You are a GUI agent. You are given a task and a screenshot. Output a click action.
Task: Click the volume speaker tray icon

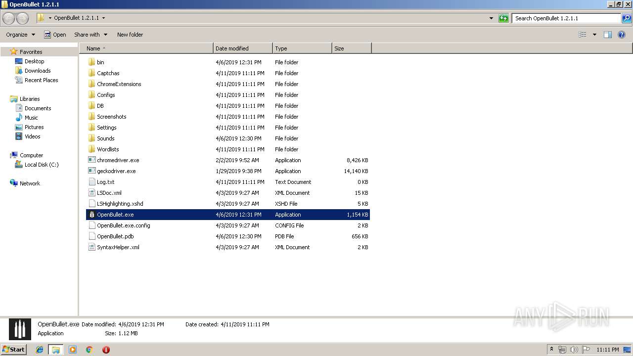coord(574,350)
